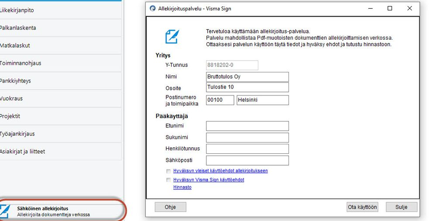436x221 pixels.
Task: Tick the yleiset käyttöehdot checkbox
Action: click(x=168, y=171)
